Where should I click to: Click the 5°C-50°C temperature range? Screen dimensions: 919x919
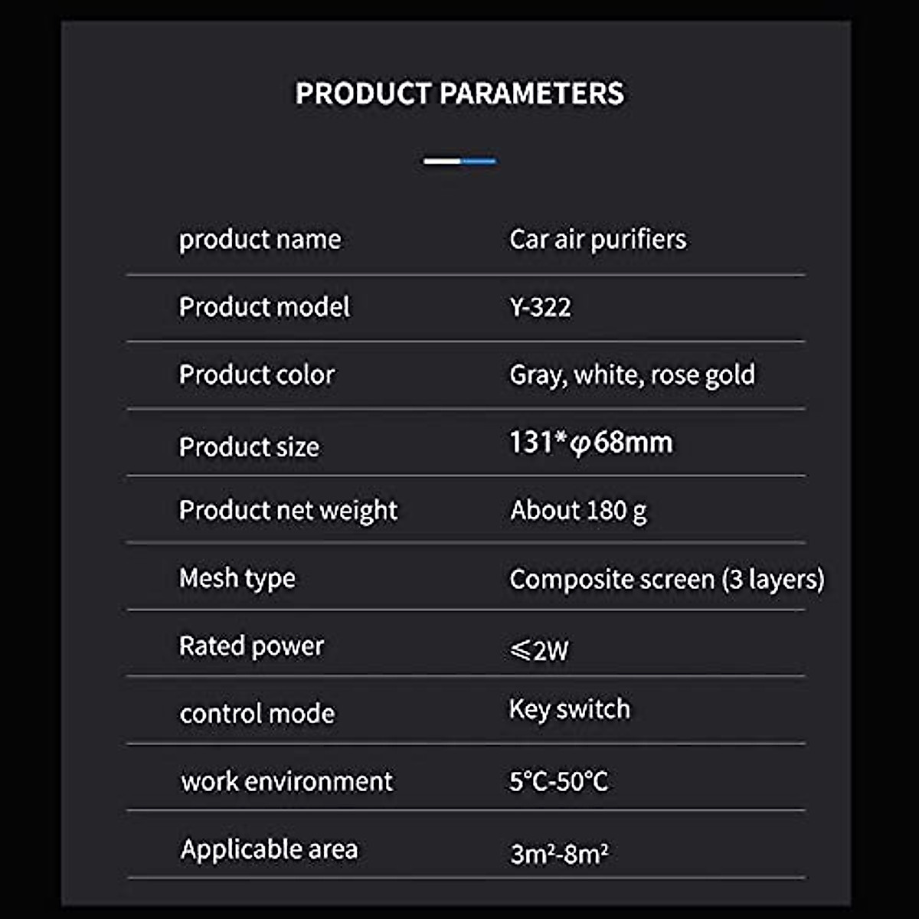click(558, 781)
